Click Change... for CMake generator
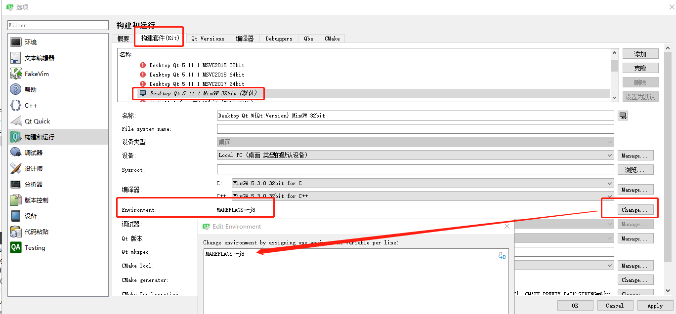This screenshot has height=314, width=676. pos(635,280)
